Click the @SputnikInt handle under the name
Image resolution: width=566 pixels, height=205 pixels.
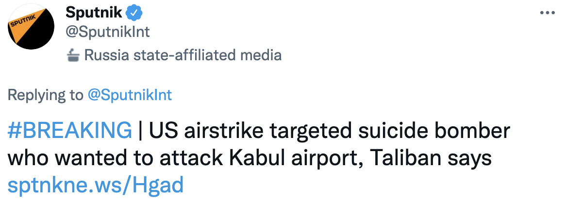(x=107, y=32)
